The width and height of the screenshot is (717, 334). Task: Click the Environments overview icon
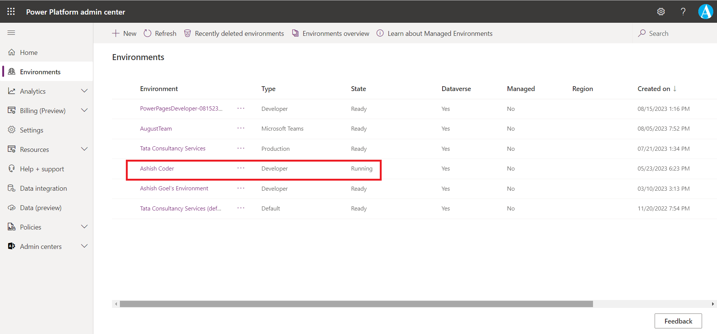point(295,34)
